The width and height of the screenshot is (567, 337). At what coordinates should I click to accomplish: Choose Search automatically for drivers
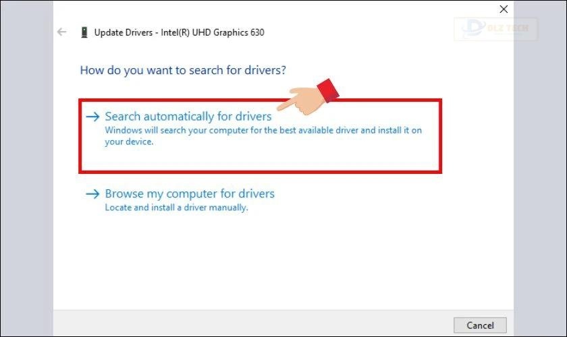point(188,117)
